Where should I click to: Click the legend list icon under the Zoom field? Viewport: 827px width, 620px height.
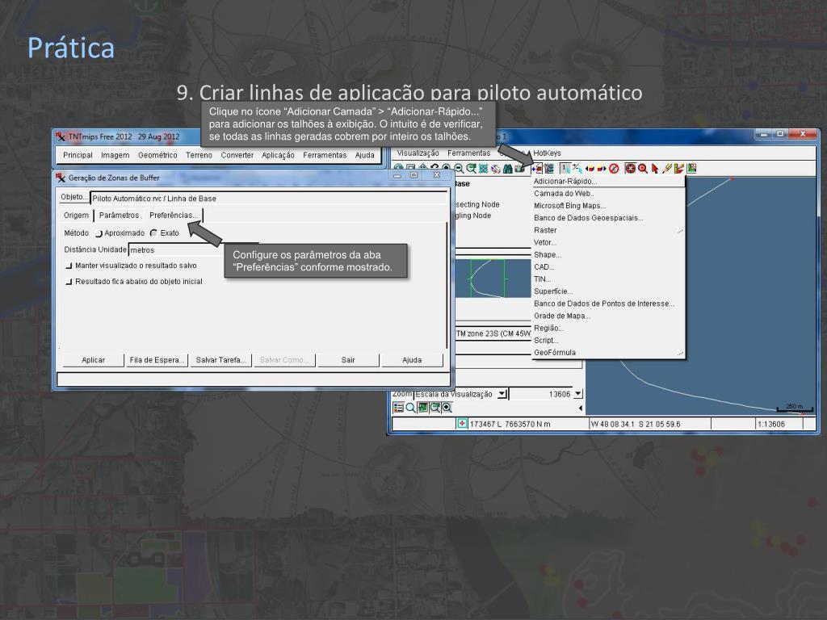(398, 408)
